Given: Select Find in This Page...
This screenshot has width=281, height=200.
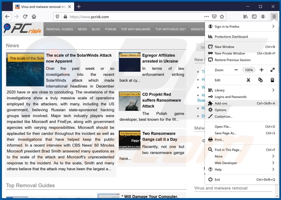Looking at the screenshot, I should point(242,150).
